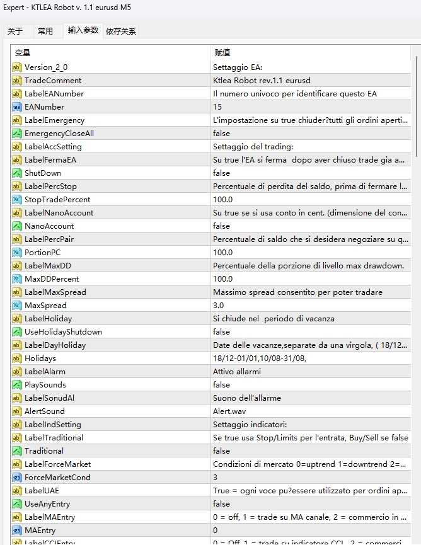This screenshot has height=545, width=421.
Task: Click the boolean icon beside UseAnyEntry
Action: pos(16,503)
